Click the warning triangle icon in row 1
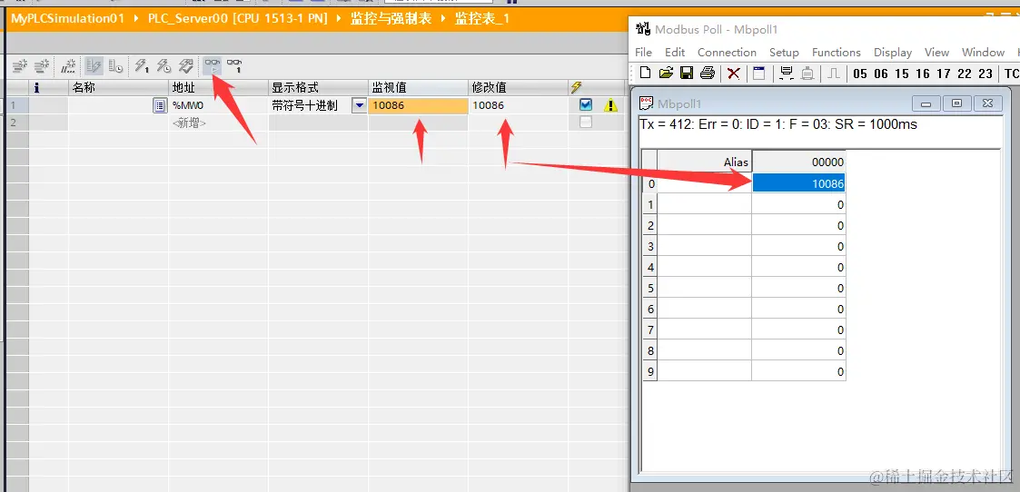Screen dimensions: 1020x492 [x=610, y=105]
